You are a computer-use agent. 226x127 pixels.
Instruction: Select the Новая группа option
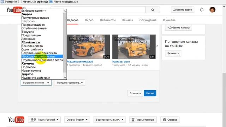42,71
